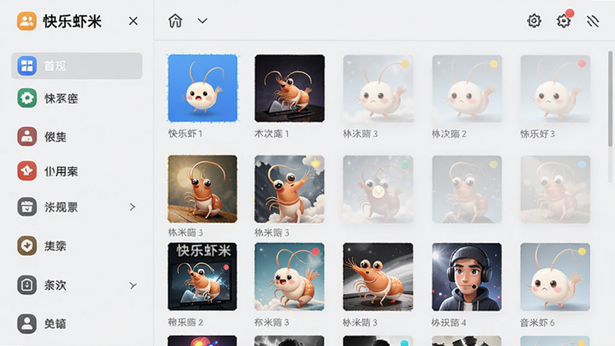615x346 pixels.
Task: Click the gray clipboard sidebar icon
Action: pyautogui.click(x=27, y=284)
